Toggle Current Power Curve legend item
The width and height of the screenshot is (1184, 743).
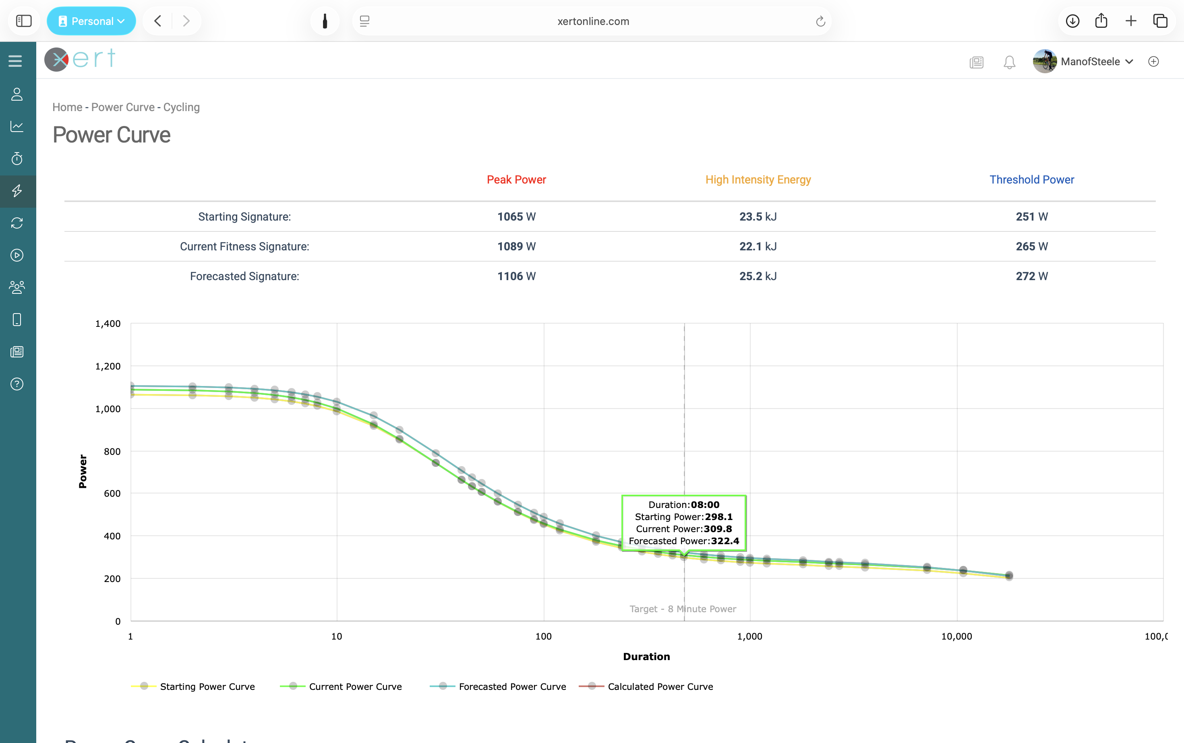(x=341, y=687)
